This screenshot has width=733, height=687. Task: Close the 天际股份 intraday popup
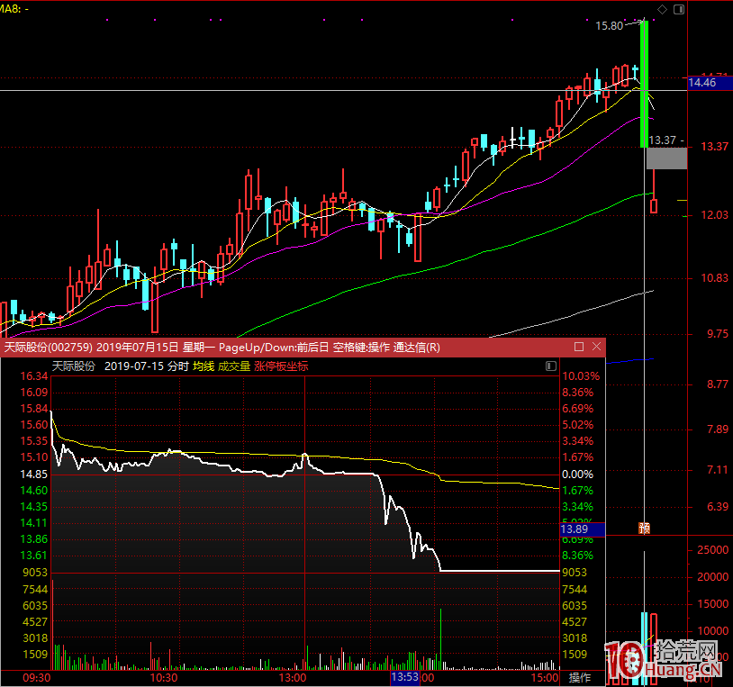(x=596, y=347)
